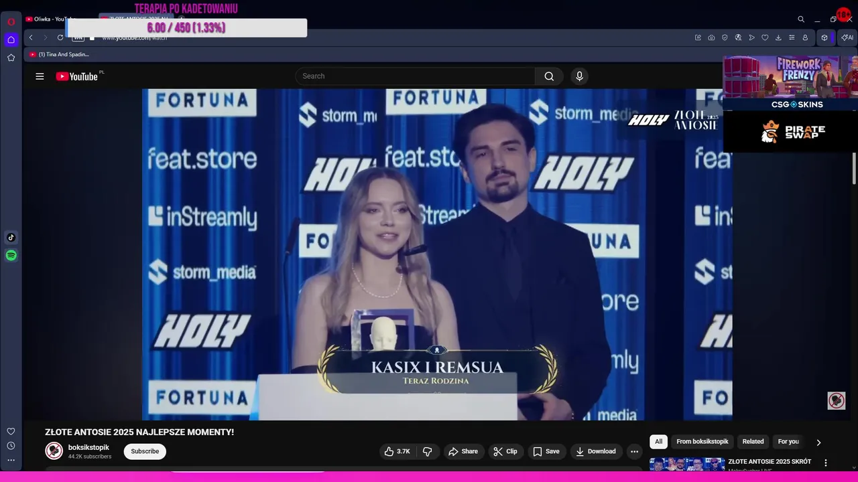Like the video with thumbs-up 3.7K

click(x=397, y=451)
